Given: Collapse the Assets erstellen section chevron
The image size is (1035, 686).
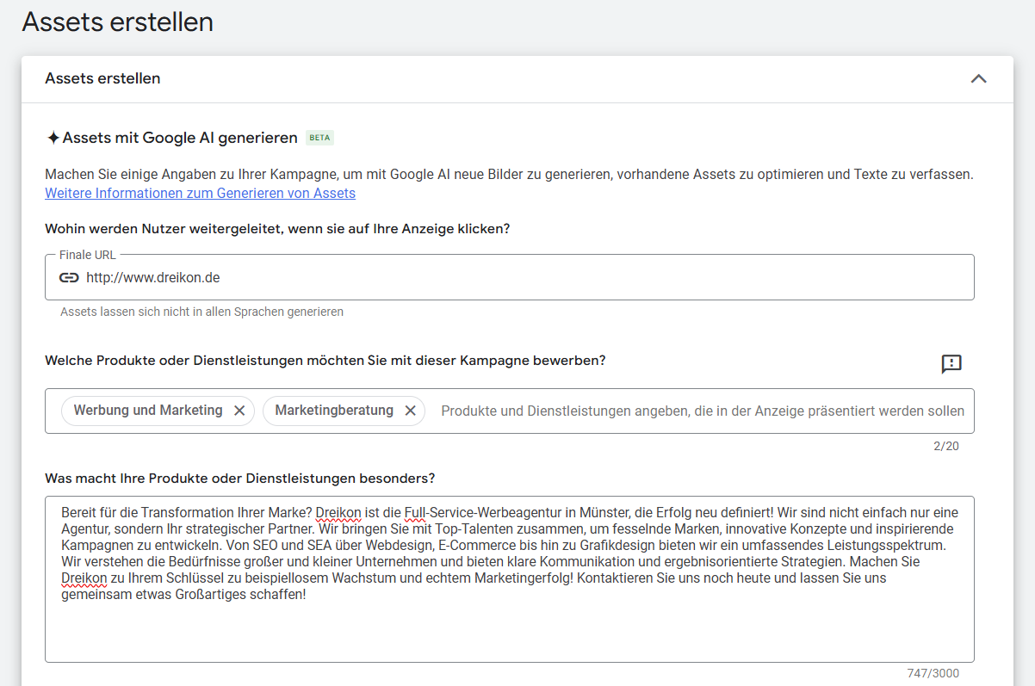Looking at the screenshot, I should [978, 78].
